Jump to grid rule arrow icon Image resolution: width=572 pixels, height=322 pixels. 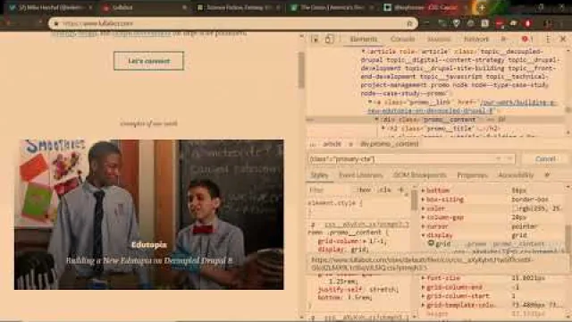[431, 243]
